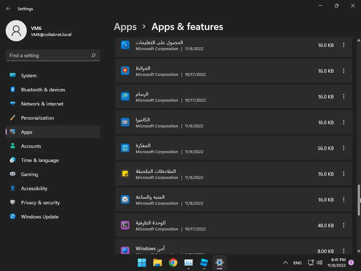Click the Apps & features heading
The image size is (361, 271).
pyautogui.click(x=187, y=27)
